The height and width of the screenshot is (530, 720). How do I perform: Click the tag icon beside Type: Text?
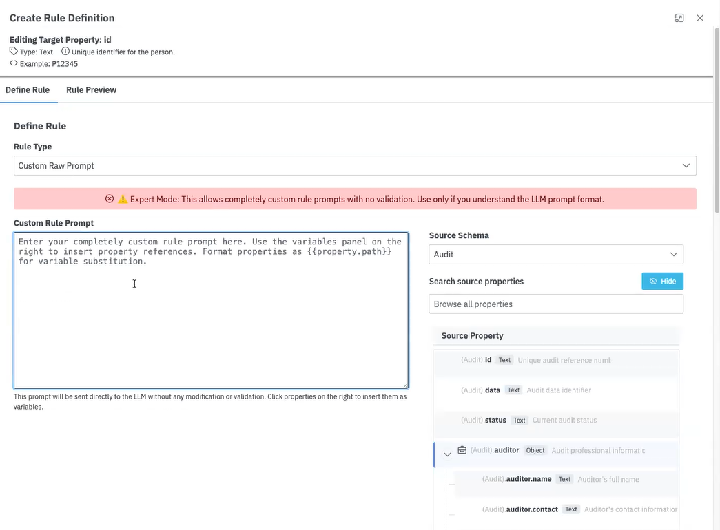coord(14,52)
